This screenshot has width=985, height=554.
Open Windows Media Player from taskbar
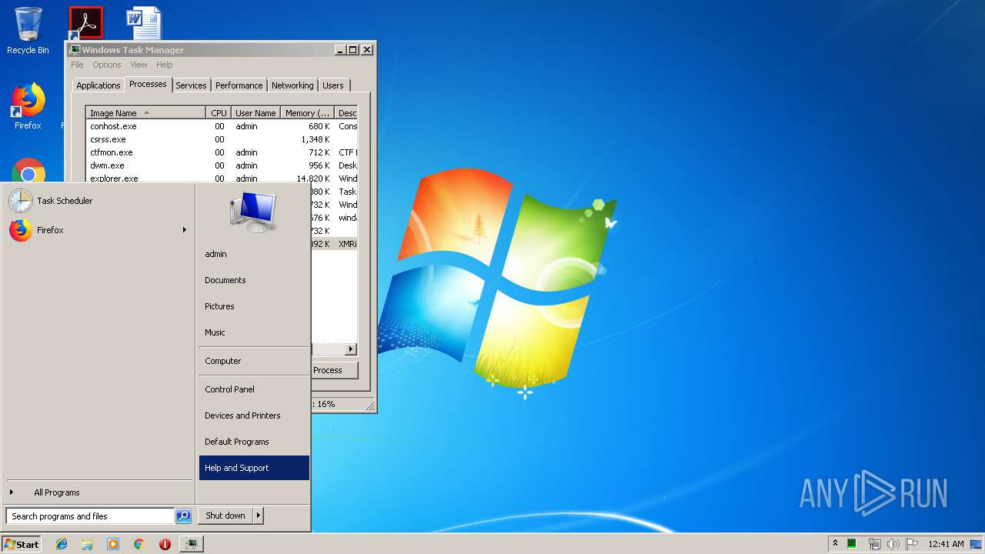pos(113,544)
